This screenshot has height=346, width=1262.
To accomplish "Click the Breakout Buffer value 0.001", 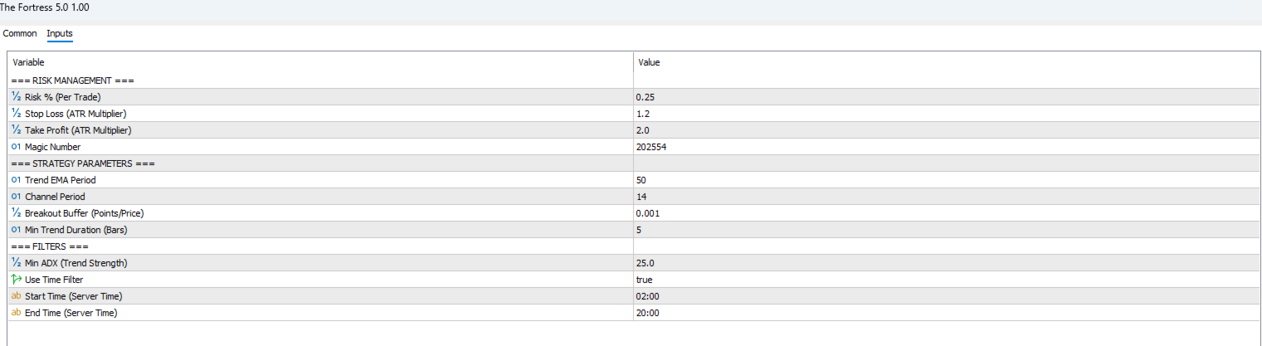I will [648, 213].
